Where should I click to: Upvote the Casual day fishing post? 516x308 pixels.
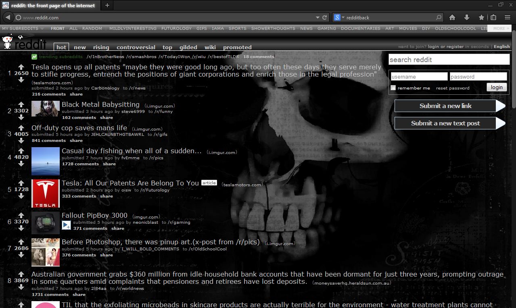pyautogui.click(x=21, y=151)
